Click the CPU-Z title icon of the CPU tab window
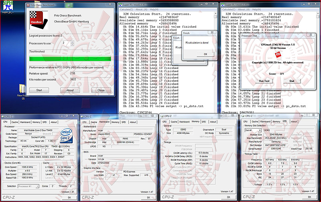 click(x=3, y=116)
